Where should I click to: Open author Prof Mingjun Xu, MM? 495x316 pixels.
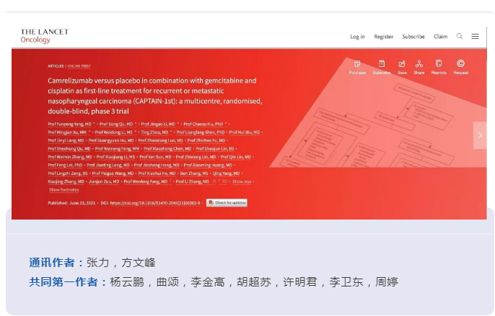coord(67,132)
